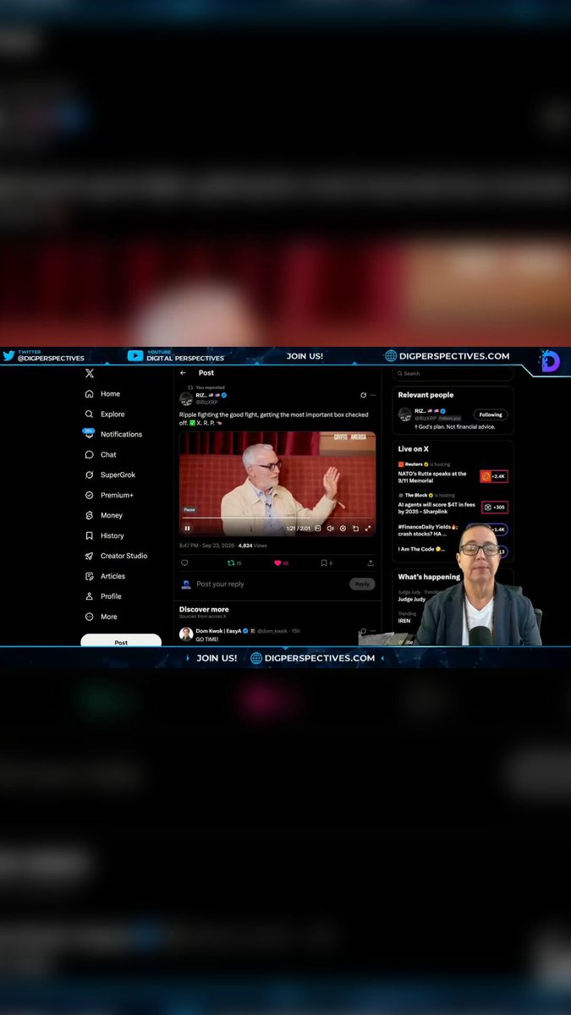Click the 'Discover more' heading
This screenshot has width=571, height=1015.
(x=204, y=609)
